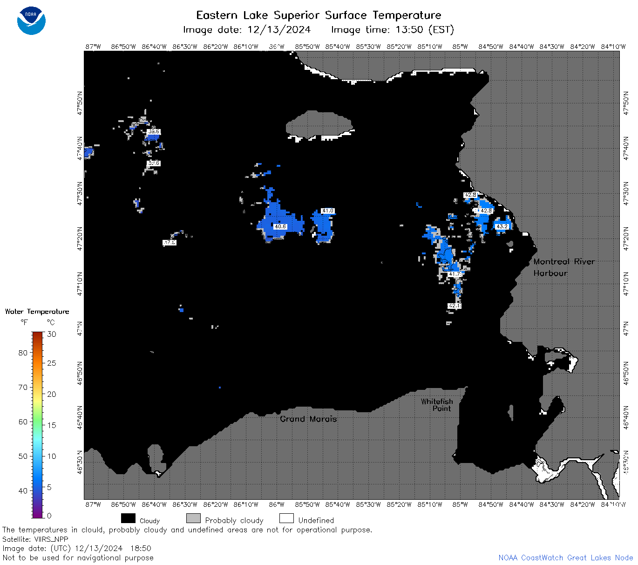Click the gray oval island on the map
The width and height of the screenshot is (638, 565).
point(319,125)
